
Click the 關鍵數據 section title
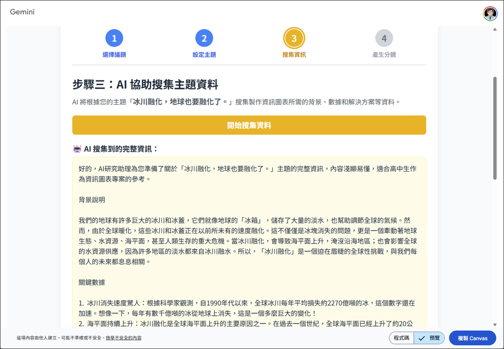[x=92, y=283]
